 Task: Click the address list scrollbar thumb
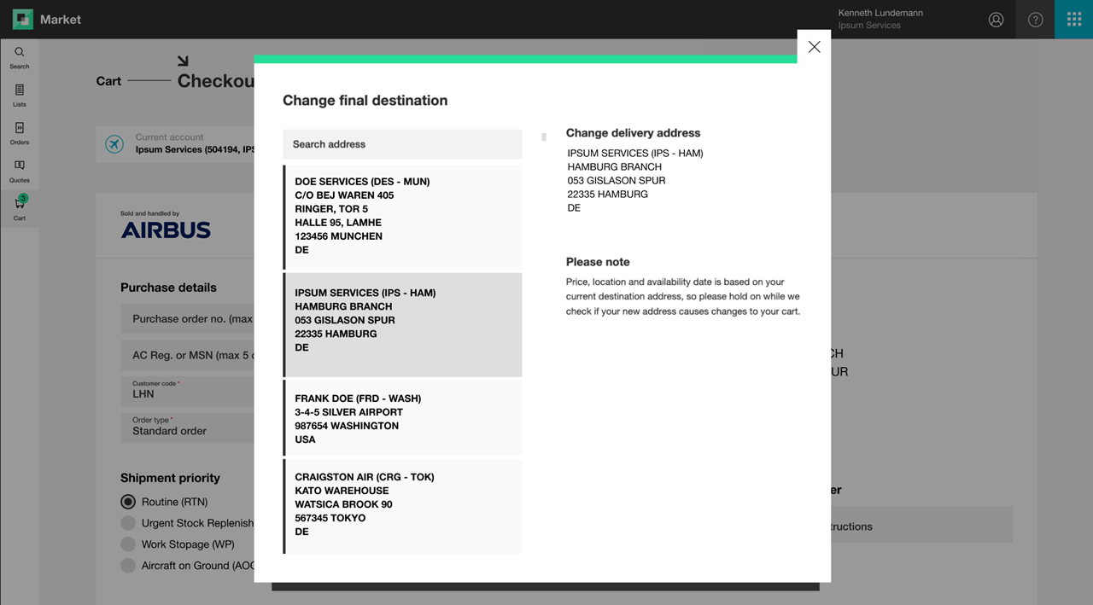(x=544, y=137)
